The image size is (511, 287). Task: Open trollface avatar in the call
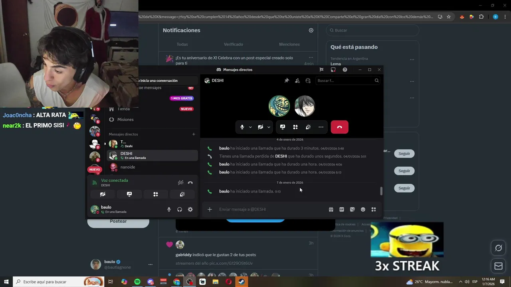coord(279,106)
